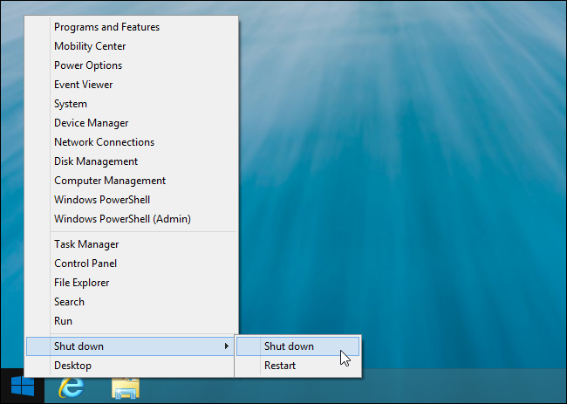The height and width of the screenshot is (404, 567).
Task: Select Network Connections
Action: [x=131, y=142]
